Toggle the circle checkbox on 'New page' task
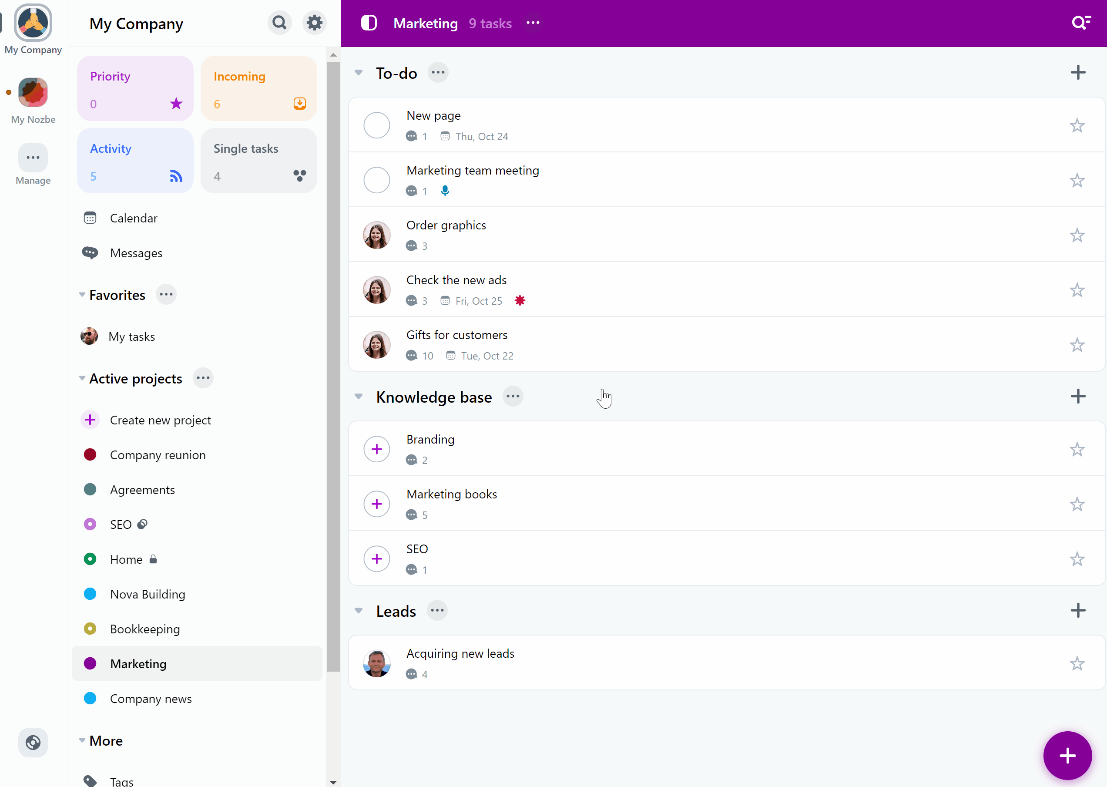The height and width of the screenshot is (787, 1107). (377, 125)
